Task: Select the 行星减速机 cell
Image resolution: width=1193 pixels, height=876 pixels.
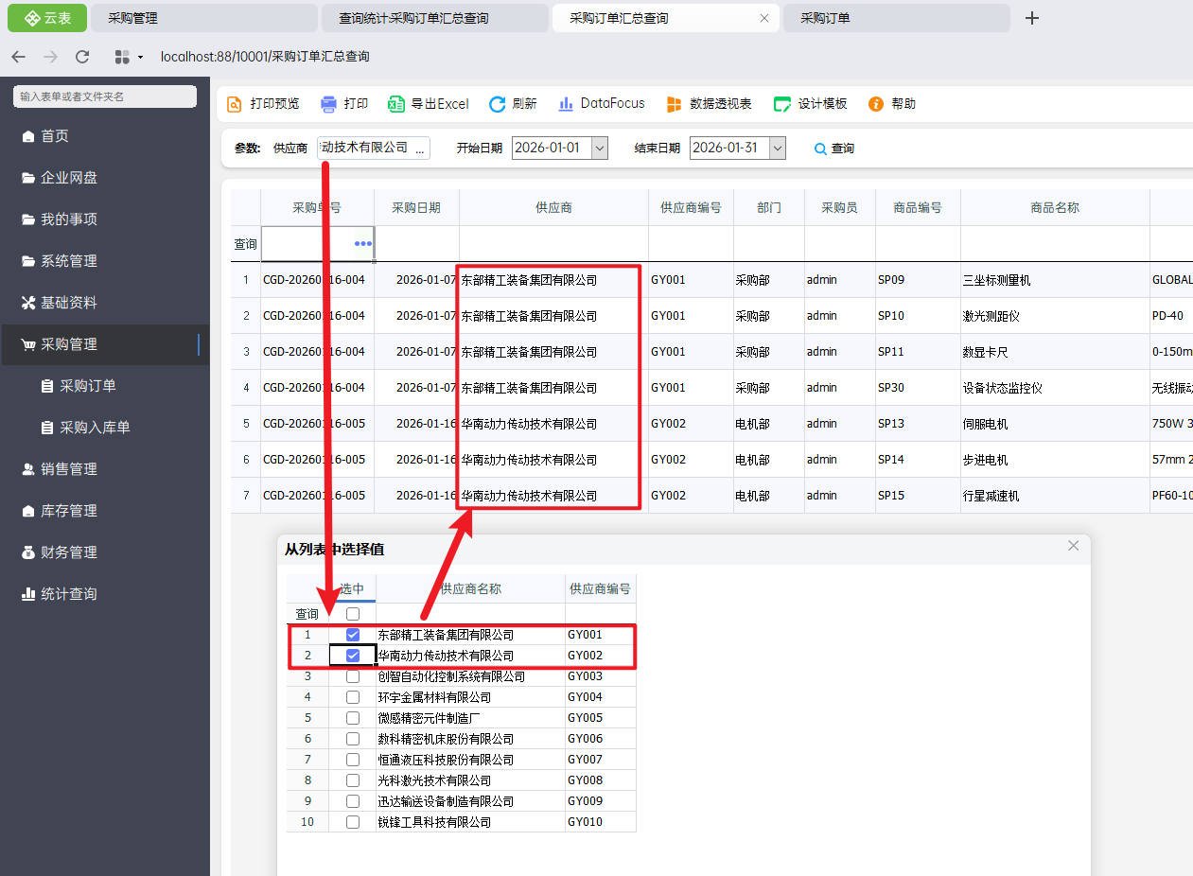Action: click(1055, 496)
